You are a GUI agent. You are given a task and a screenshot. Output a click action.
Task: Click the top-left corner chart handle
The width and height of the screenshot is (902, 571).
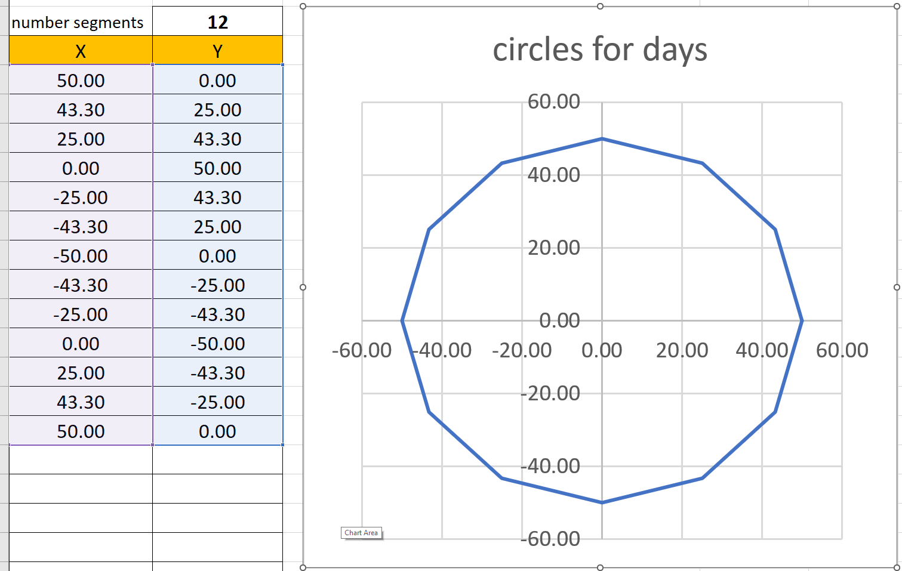pos(303,7)
